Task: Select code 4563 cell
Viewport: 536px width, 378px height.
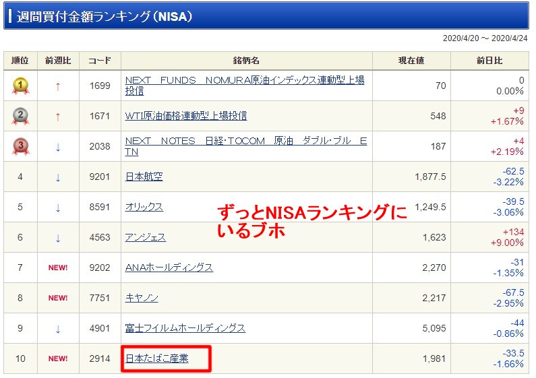Action: point(100,237)
